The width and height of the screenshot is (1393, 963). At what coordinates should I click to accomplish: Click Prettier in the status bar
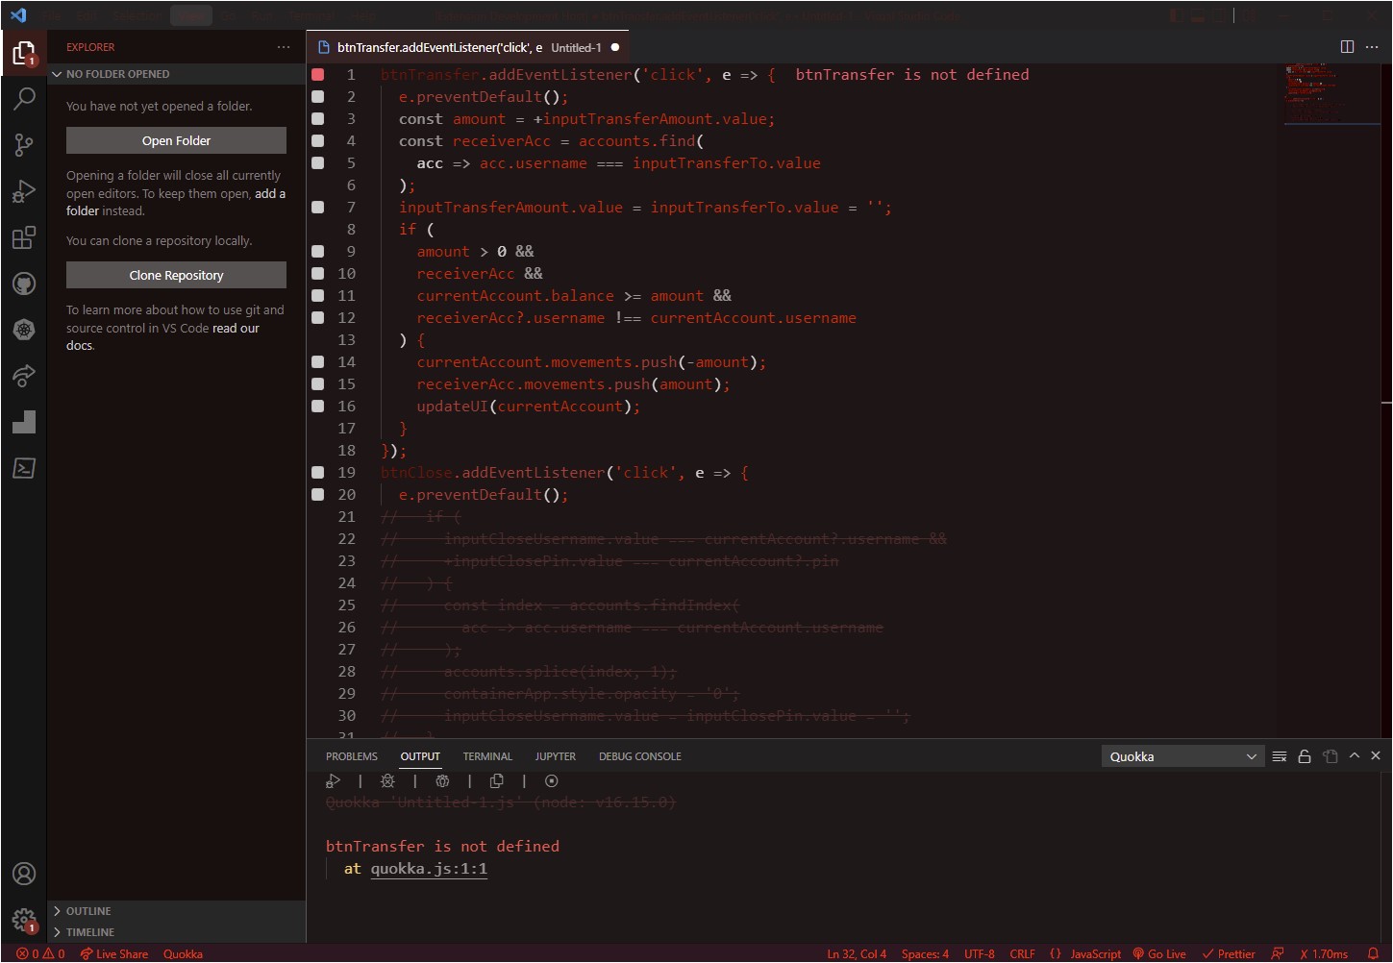click(1229, 953)
